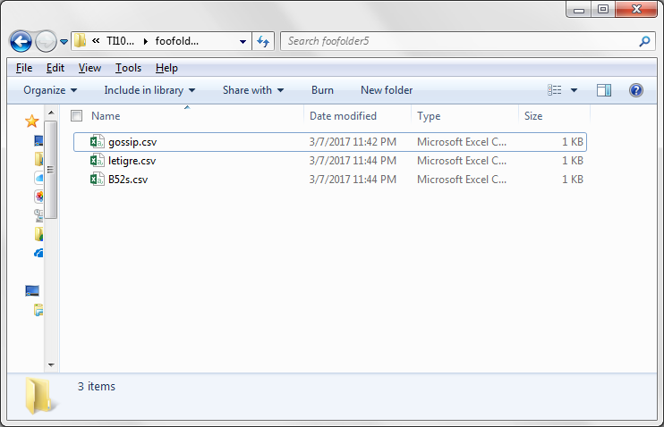Viewport: 664px width, 427px height.
Task: Click navigation pane scroll up arrow
Action: click(x=51, y=113)
